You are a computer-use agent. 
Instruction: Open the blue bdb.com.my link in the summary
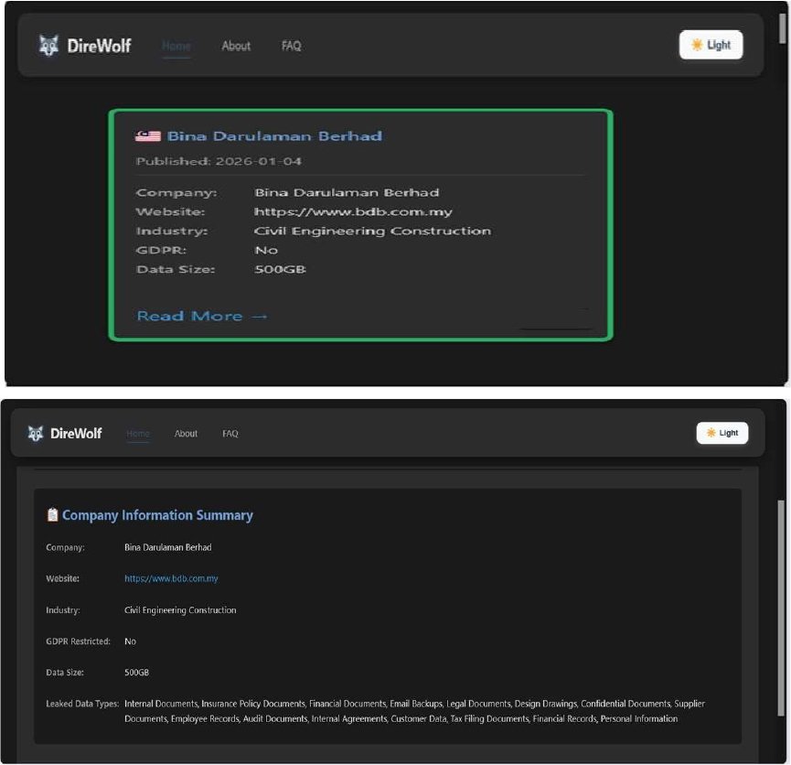[x=171, y=578]
